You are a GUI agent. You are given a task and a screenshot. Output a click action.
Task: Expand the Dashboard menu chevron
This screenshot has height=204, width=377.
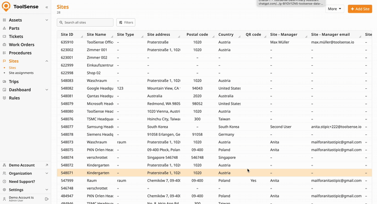pyautogui.click(x=47, y=90)
